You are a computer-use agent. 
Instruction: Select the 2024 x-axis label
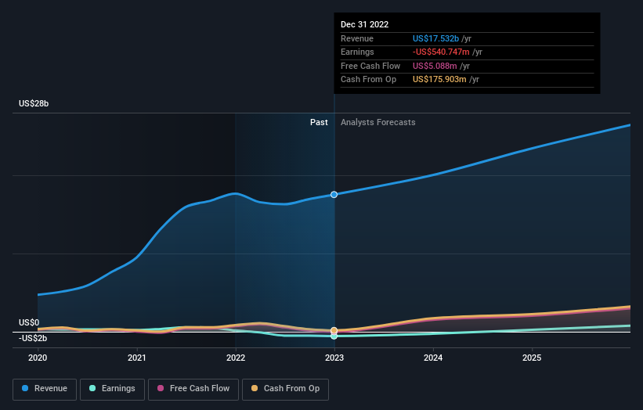(433, 358)
